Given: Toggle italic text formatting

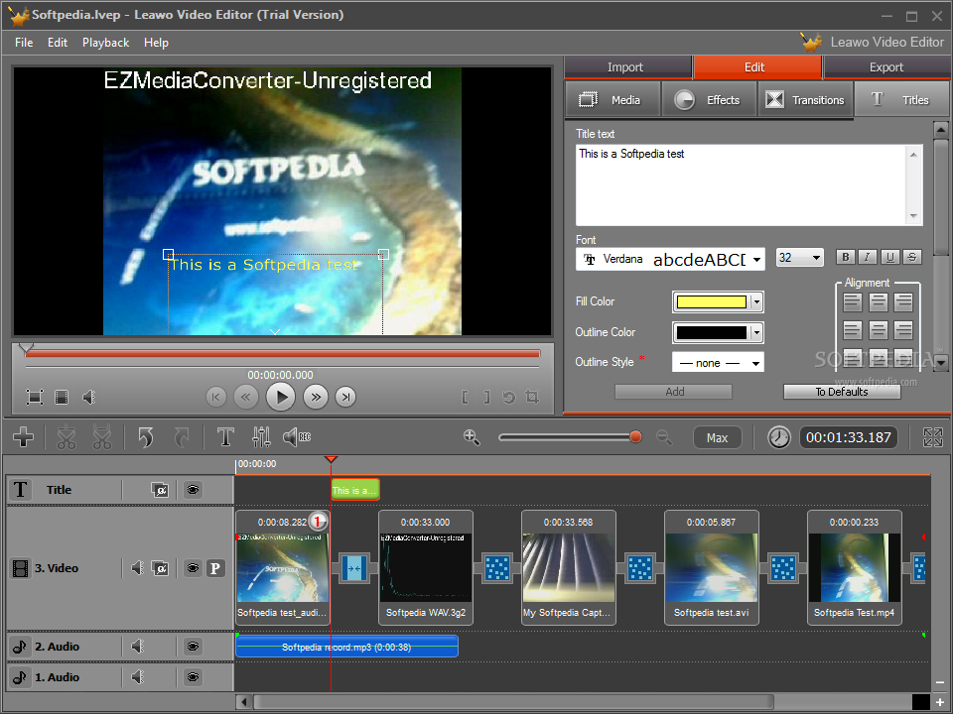Looking at the screenshot, I should [x=868, y=257].
